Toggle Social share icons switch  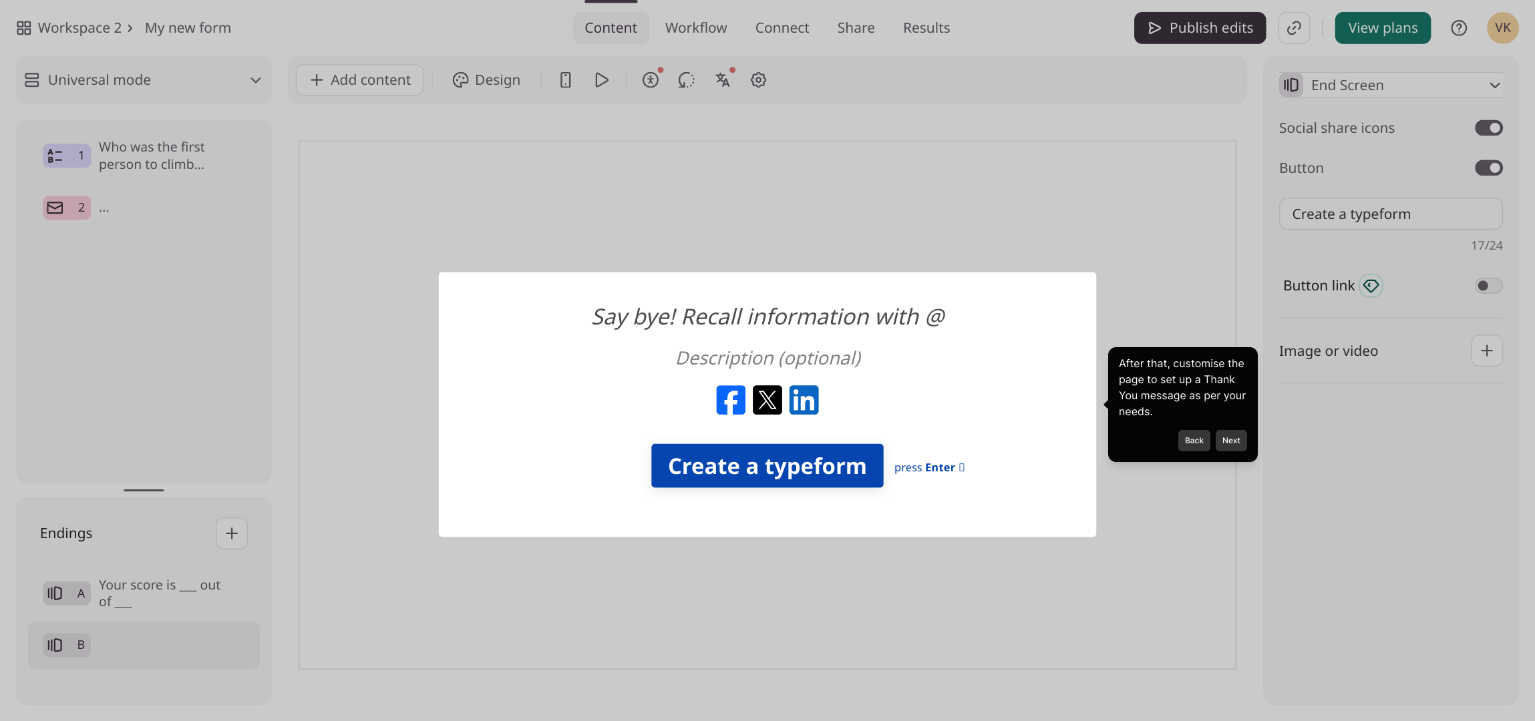pyautogui.click(x=1489, y=128)
